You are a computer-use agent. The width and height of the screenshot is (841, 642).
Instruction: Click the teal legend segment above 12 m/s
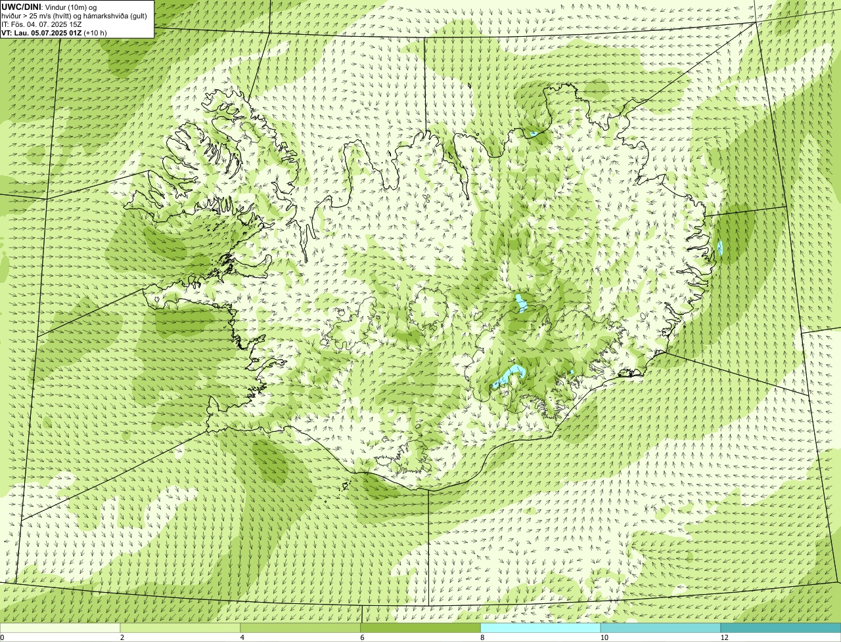pyautogui.click(x=781, y=628)
